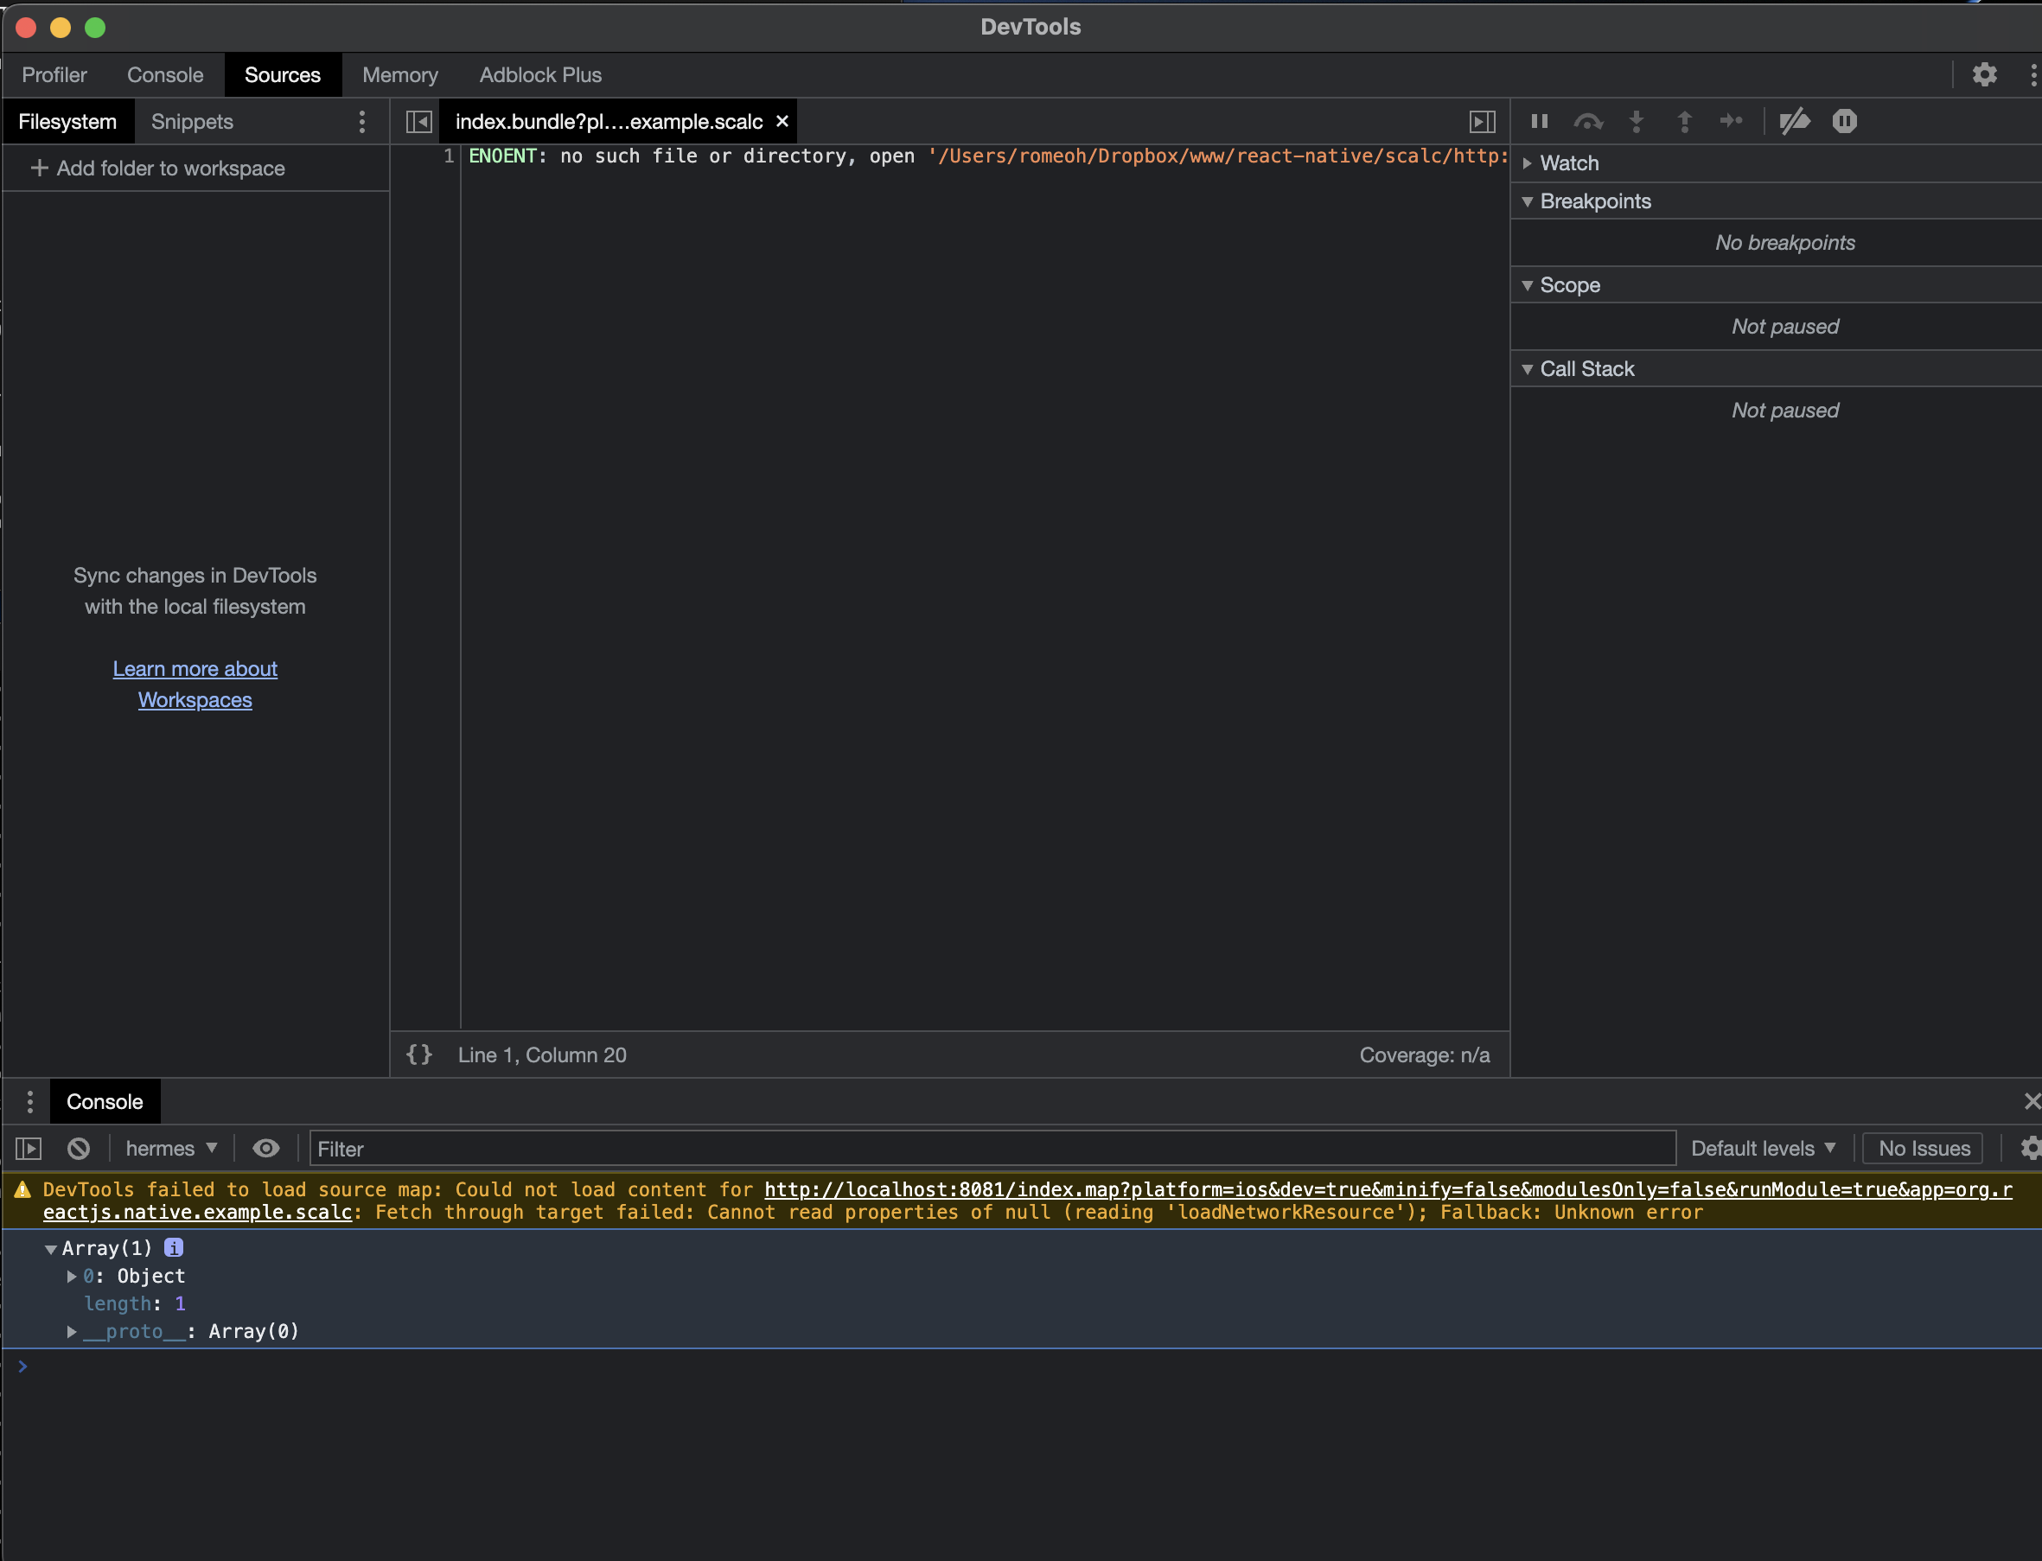Screen dimensions: 2042x1561
Task: Switch to the Snippets tab
Action: (x=191, y=122)
